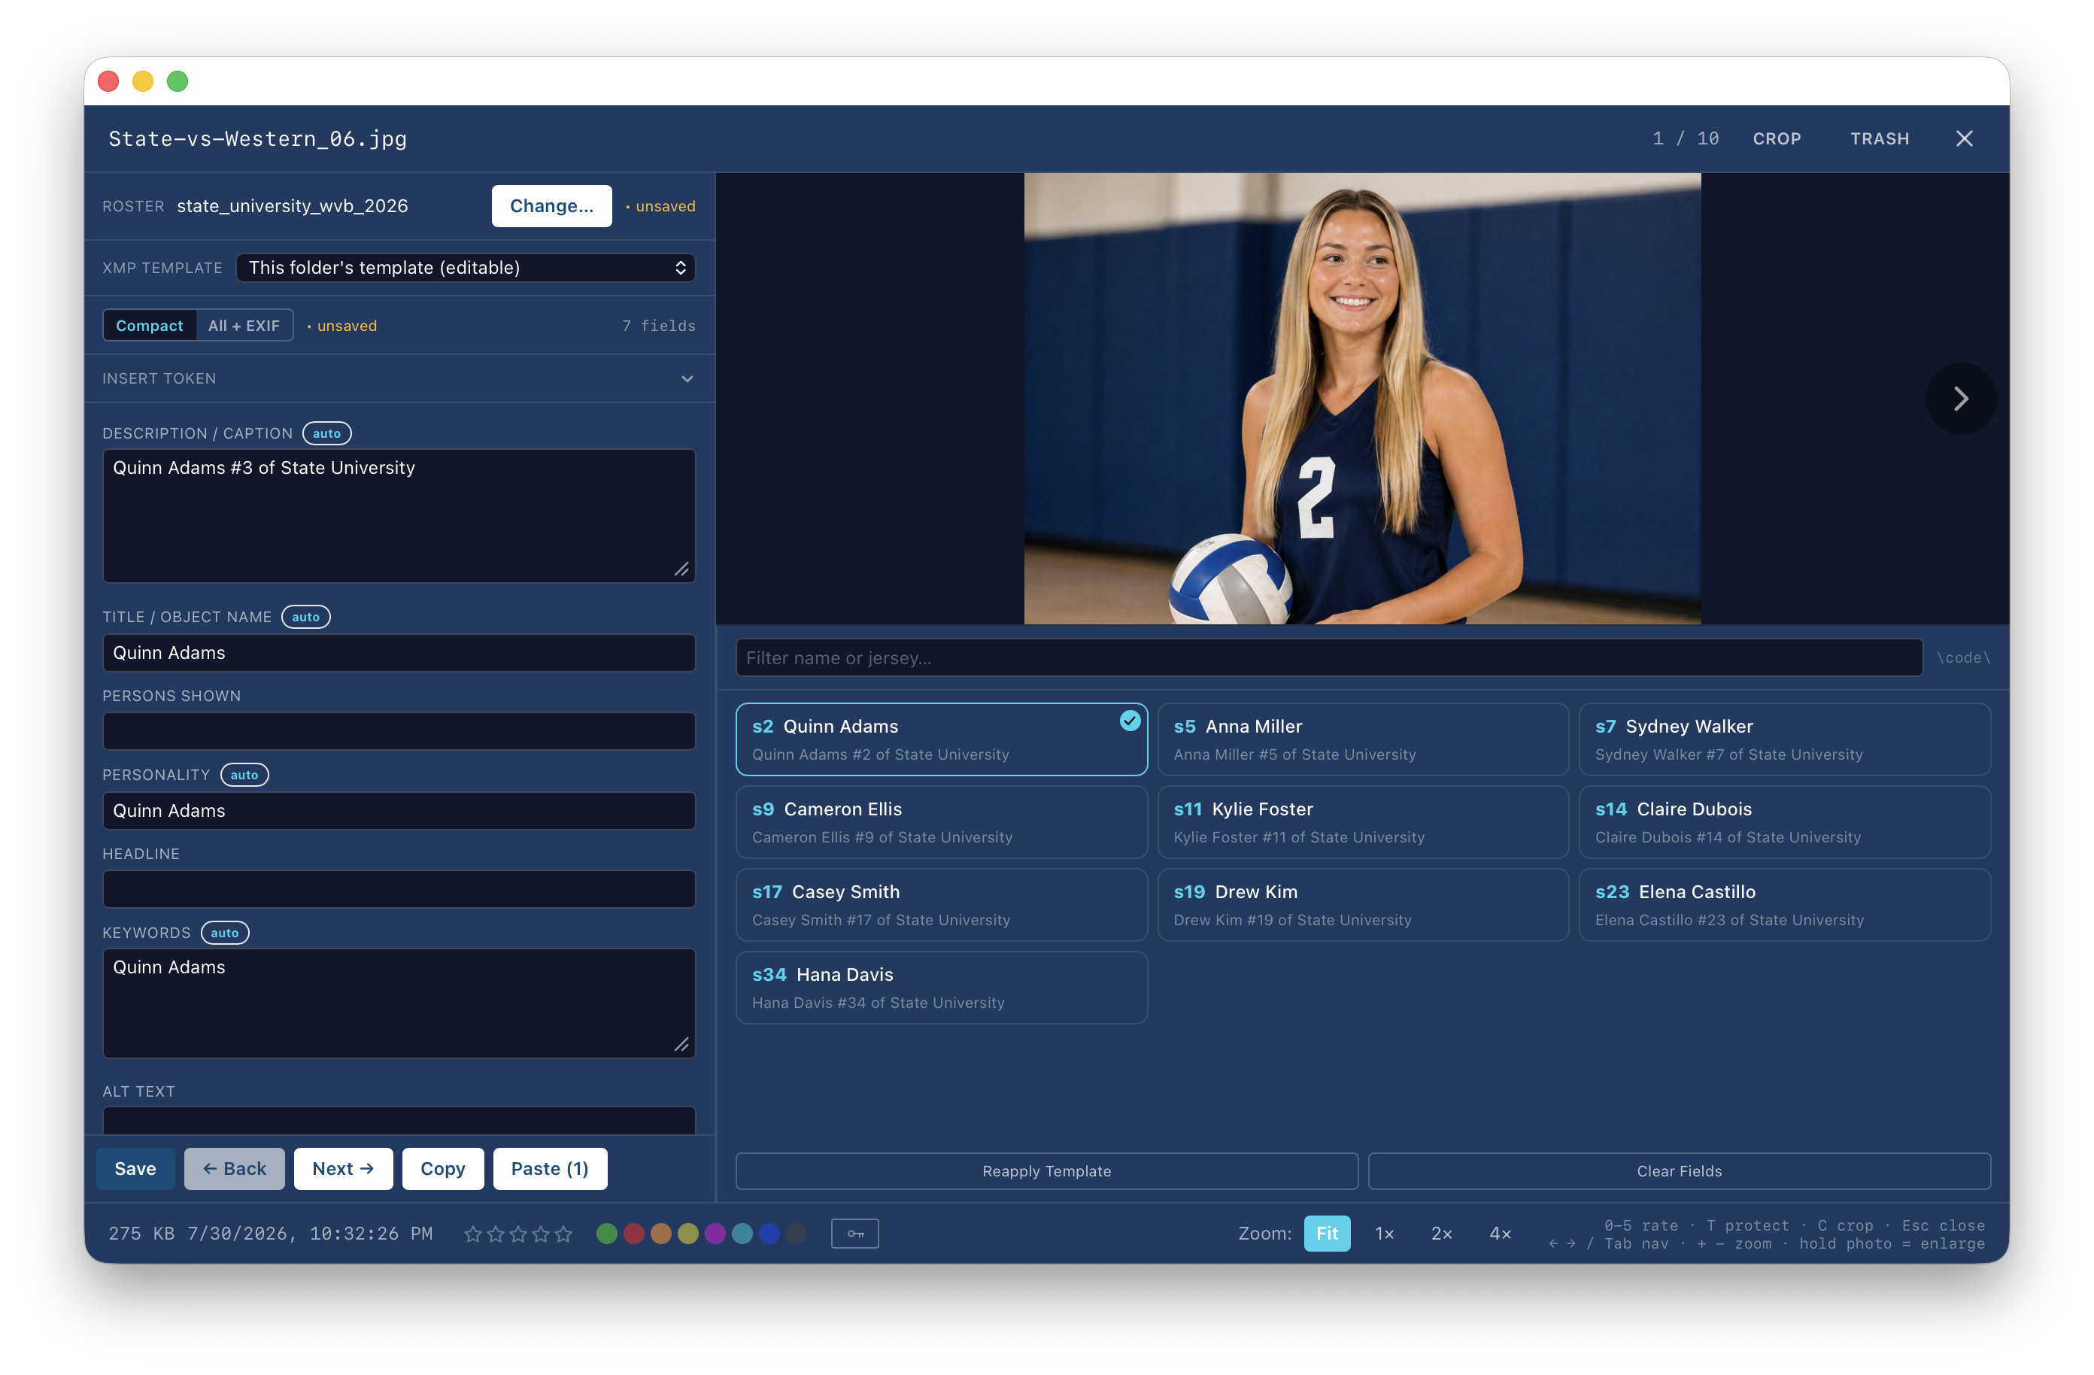
Task: Set zoom to 1×
Action: [x=1384, y=1234]
